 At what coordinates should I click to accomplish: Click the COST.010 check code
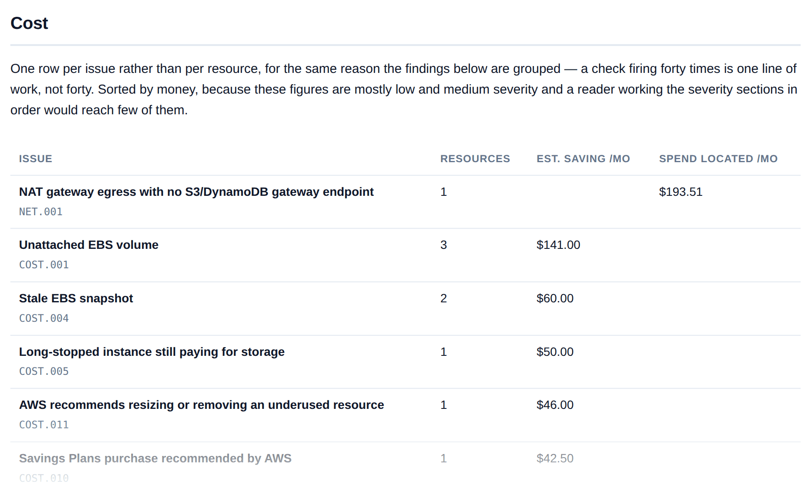pos(44,478)
